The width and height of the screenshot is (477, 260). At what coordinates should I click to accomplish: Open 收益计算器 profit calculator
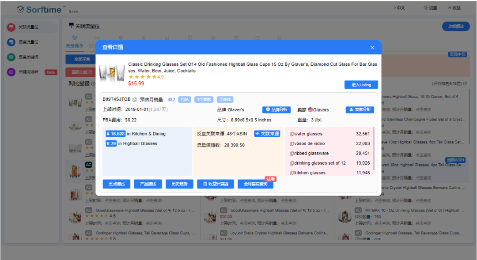(x=216, y=184)
